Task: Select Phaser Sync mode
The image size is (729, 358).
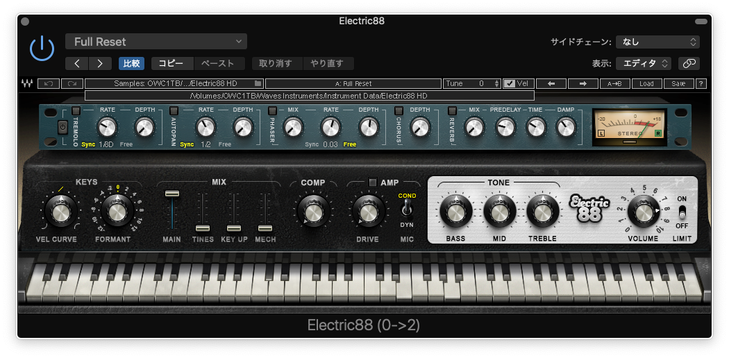Action: [x=312, y=144]
